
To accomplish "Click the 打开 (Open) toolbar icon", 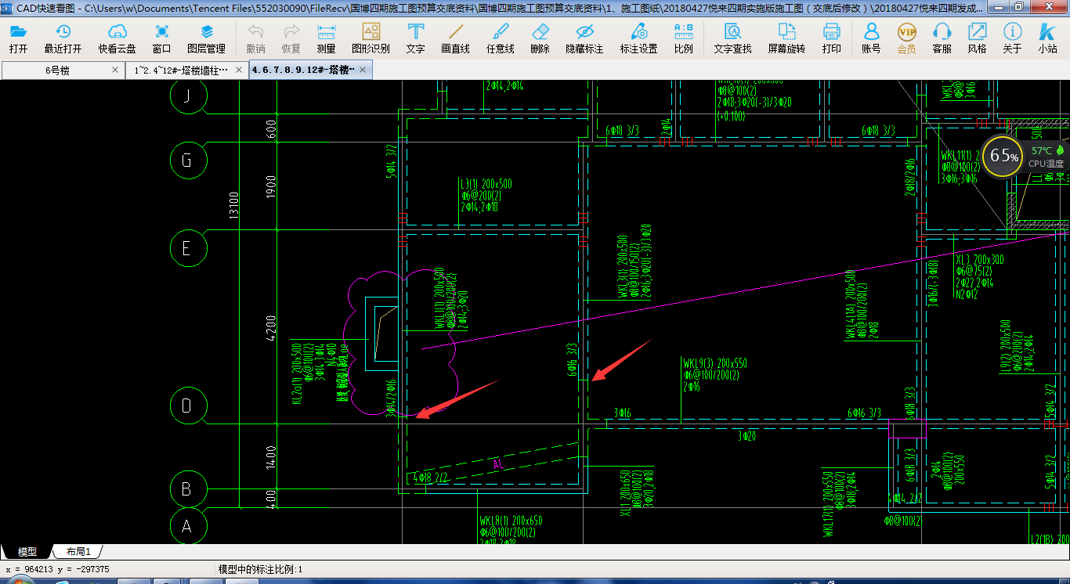I will (x=18, y=38).
